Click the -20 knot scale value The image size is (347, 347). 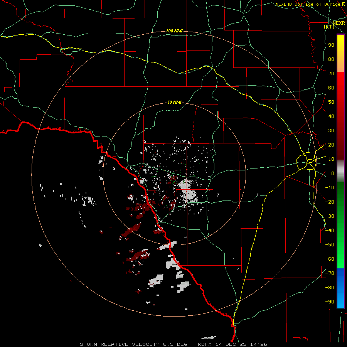[330, 202]
